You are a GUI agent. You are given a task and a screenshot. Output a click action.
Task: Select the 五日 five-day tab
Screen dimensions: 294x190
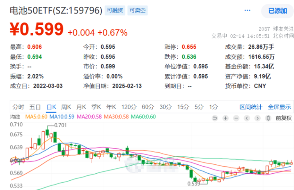pos(35,107)
